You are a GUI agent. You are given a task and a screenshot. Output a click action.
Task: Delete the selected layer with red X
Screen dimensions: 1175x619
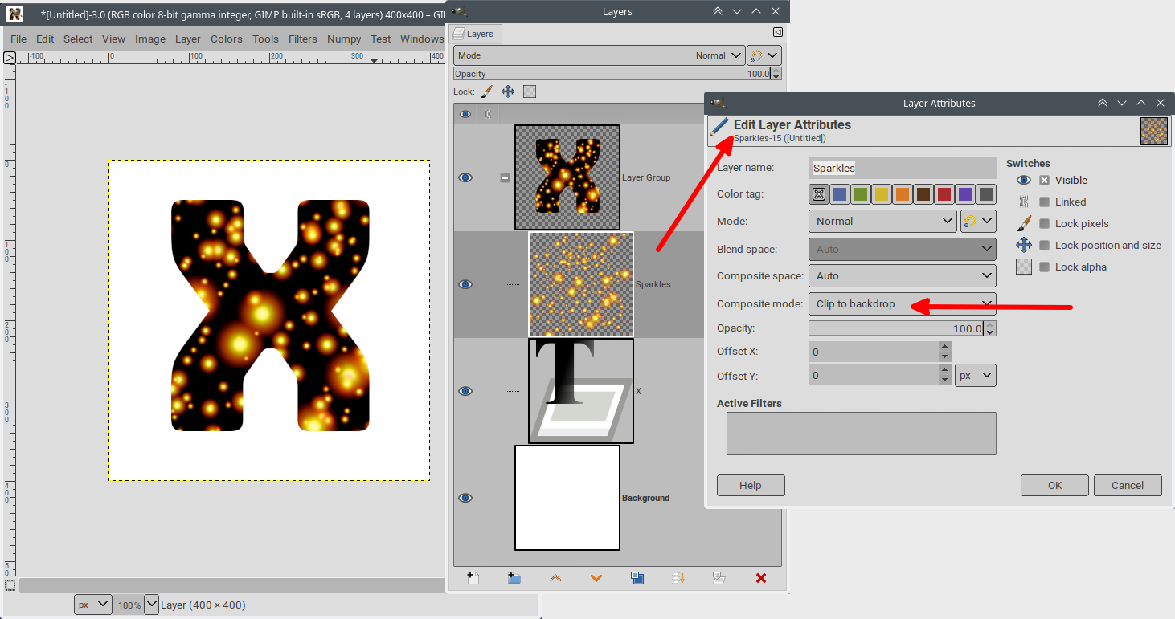click(761, 578)
